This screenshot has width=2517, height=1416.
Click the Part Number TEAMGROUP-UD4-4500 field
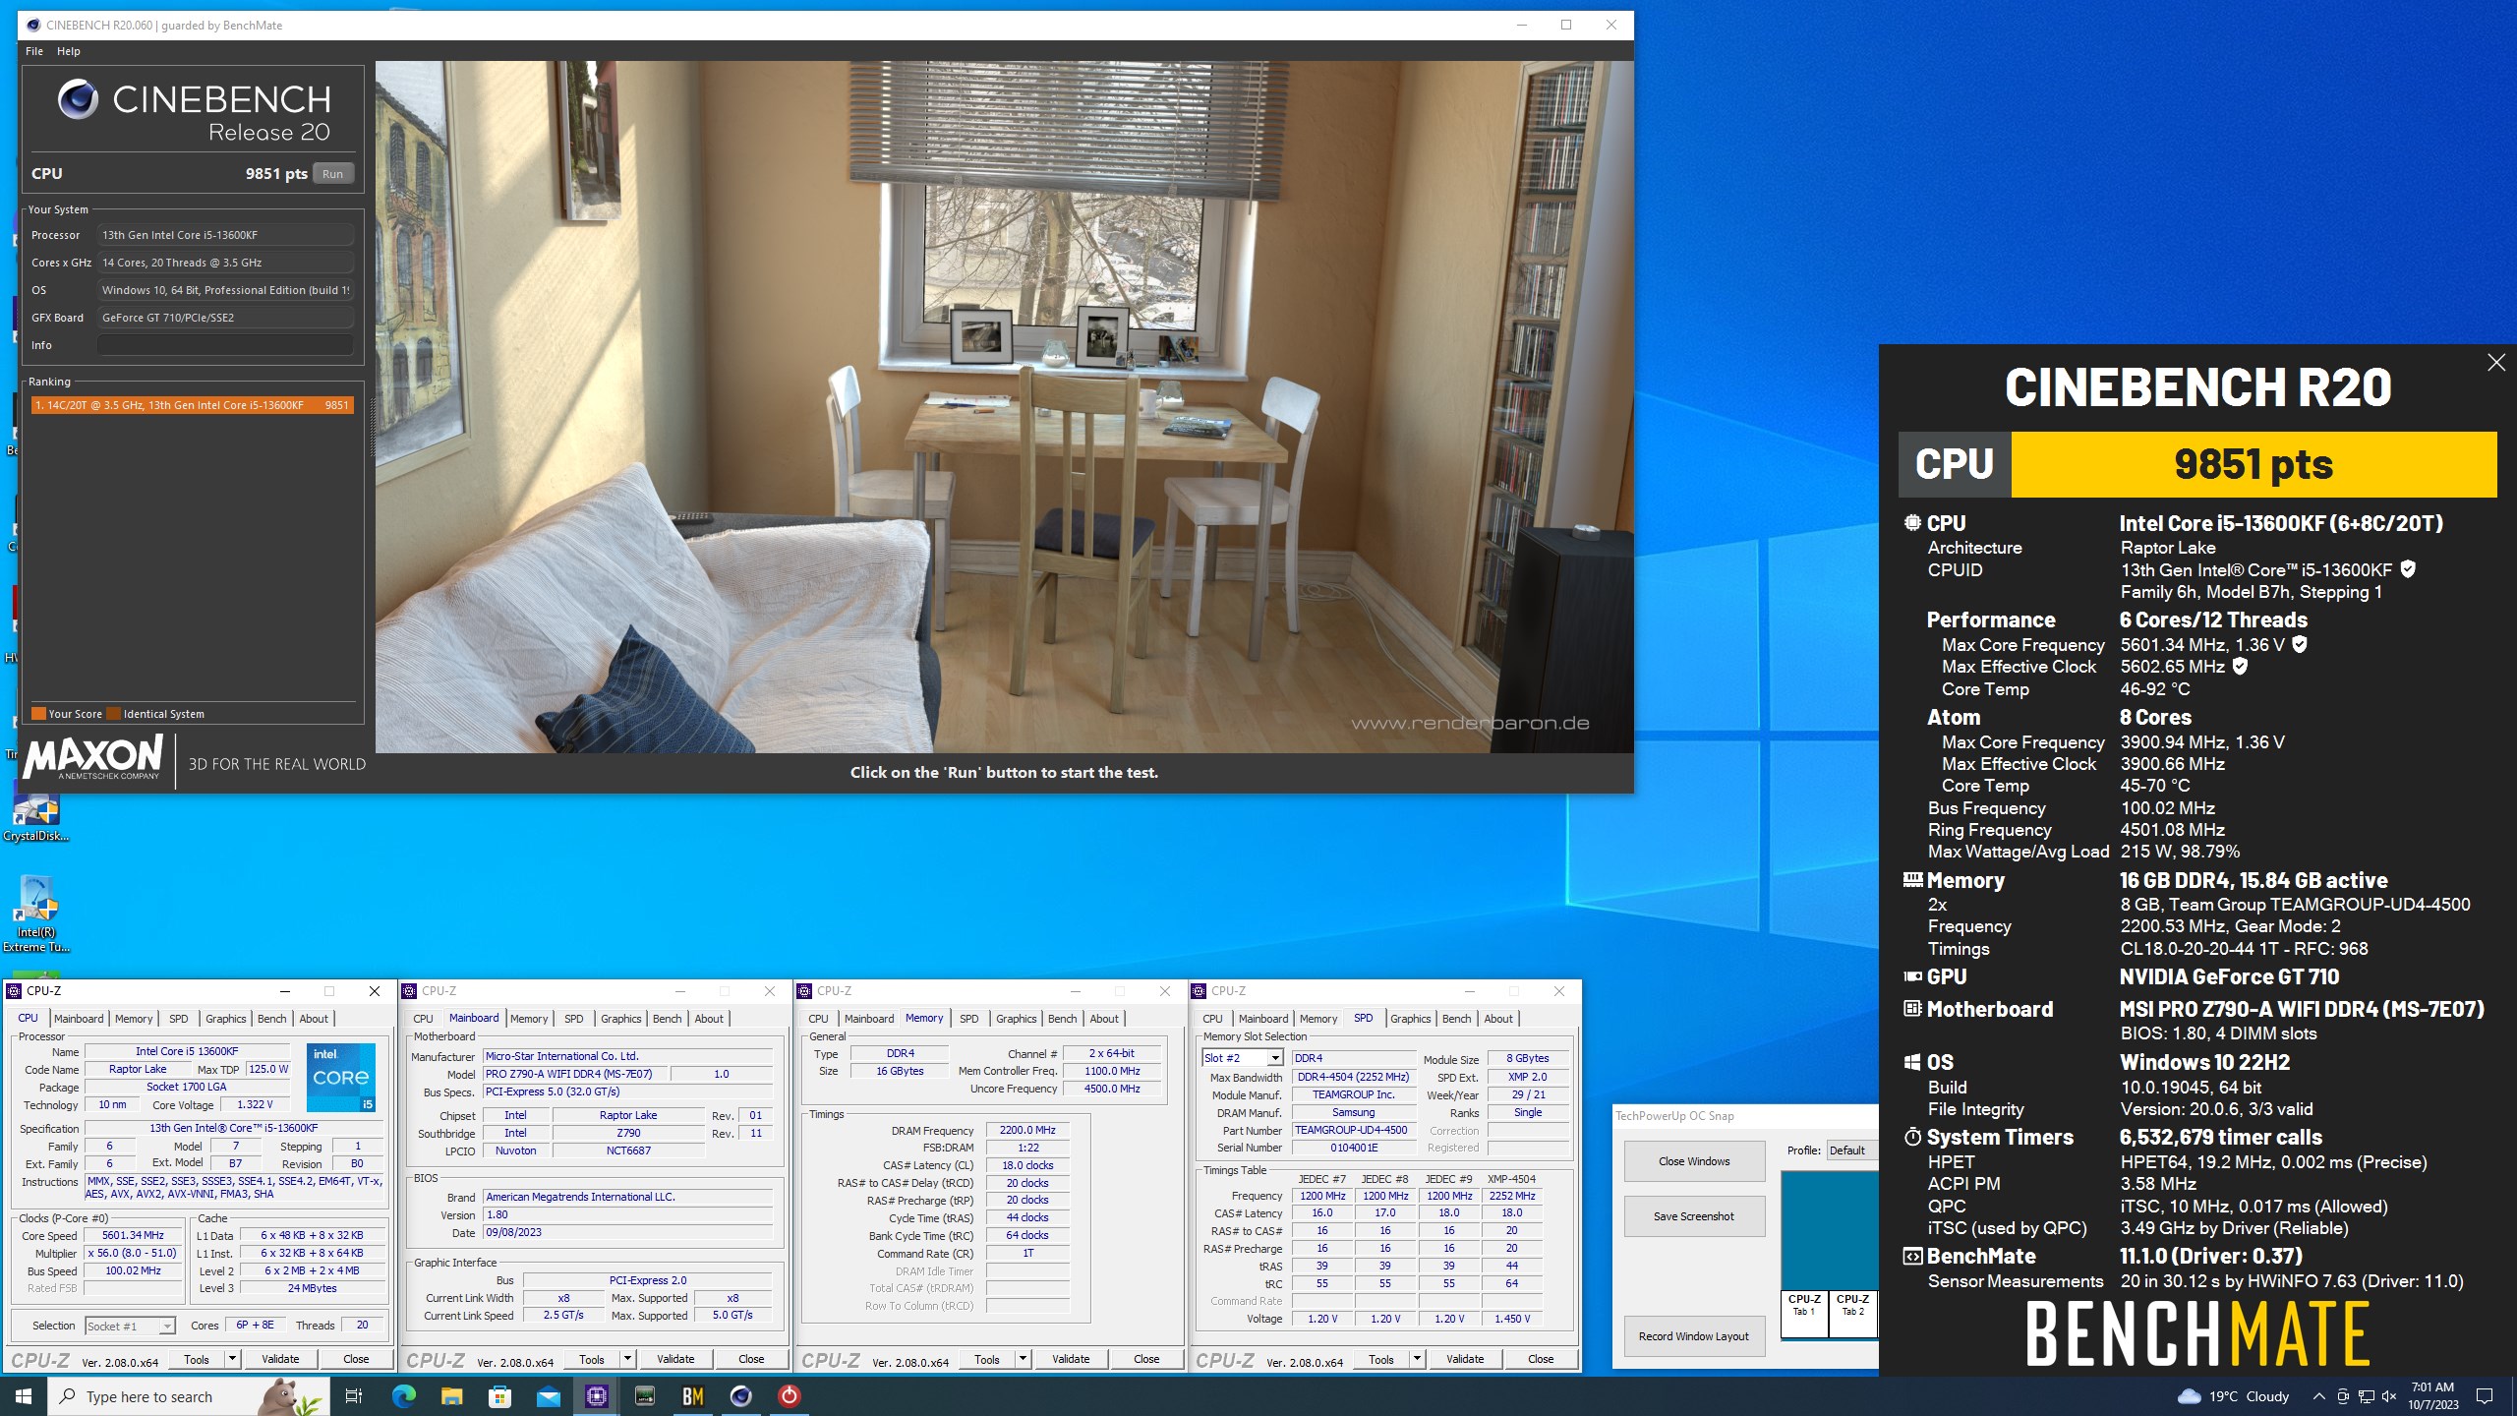[1354, 1130]
